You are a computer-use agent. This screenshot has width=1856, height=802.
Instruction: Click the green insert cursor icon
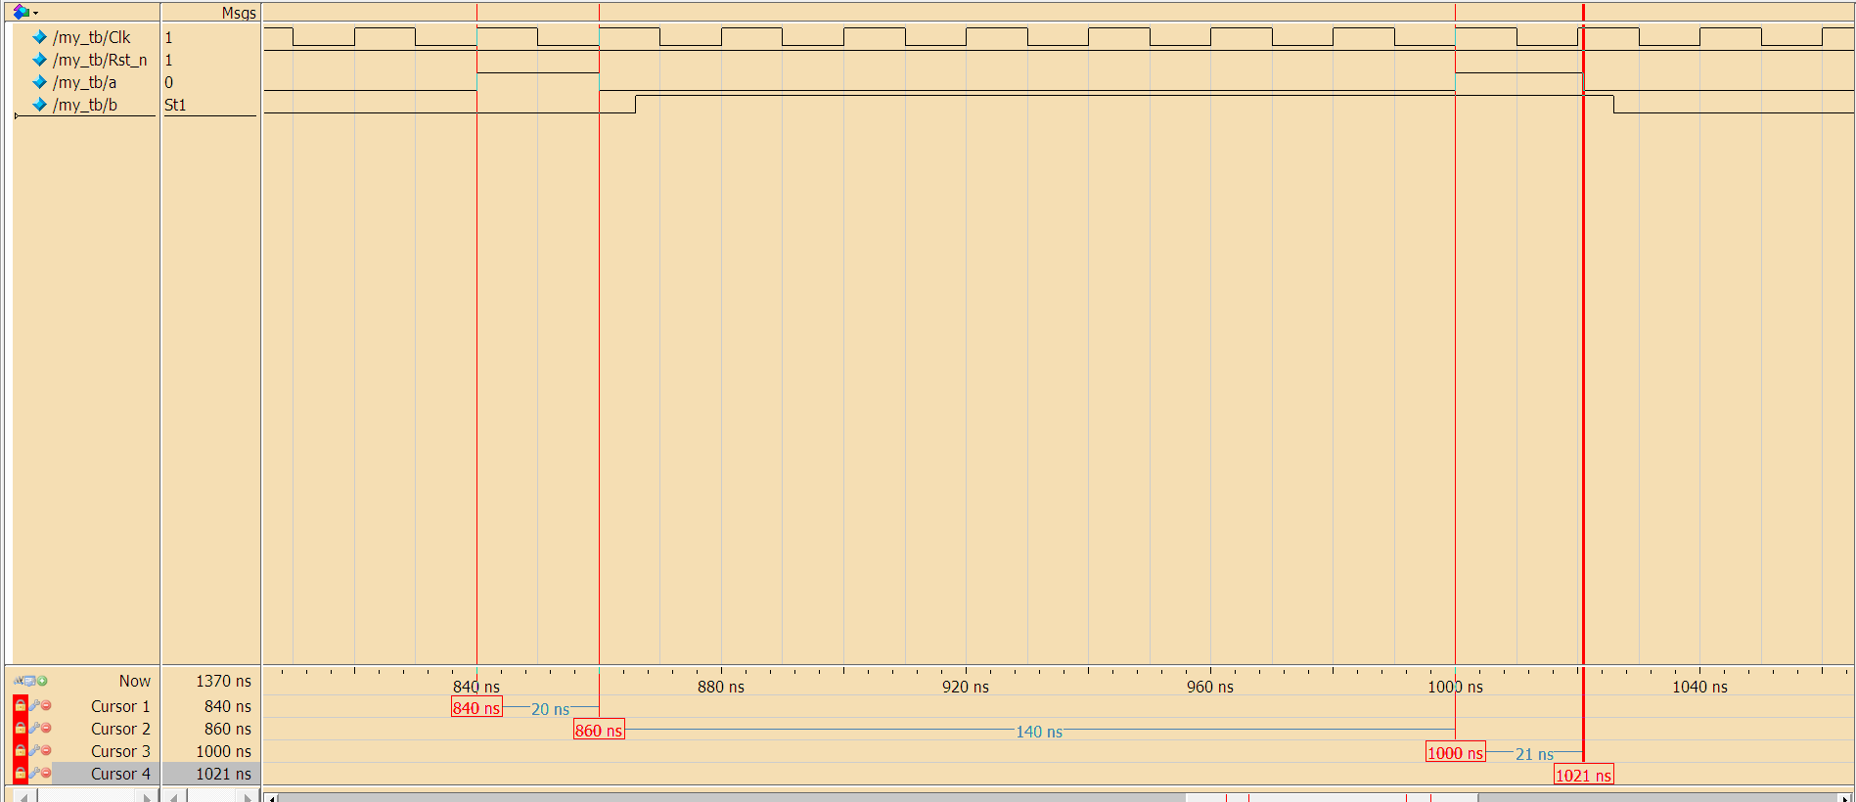pyautogui.click(x=43, y=681)
